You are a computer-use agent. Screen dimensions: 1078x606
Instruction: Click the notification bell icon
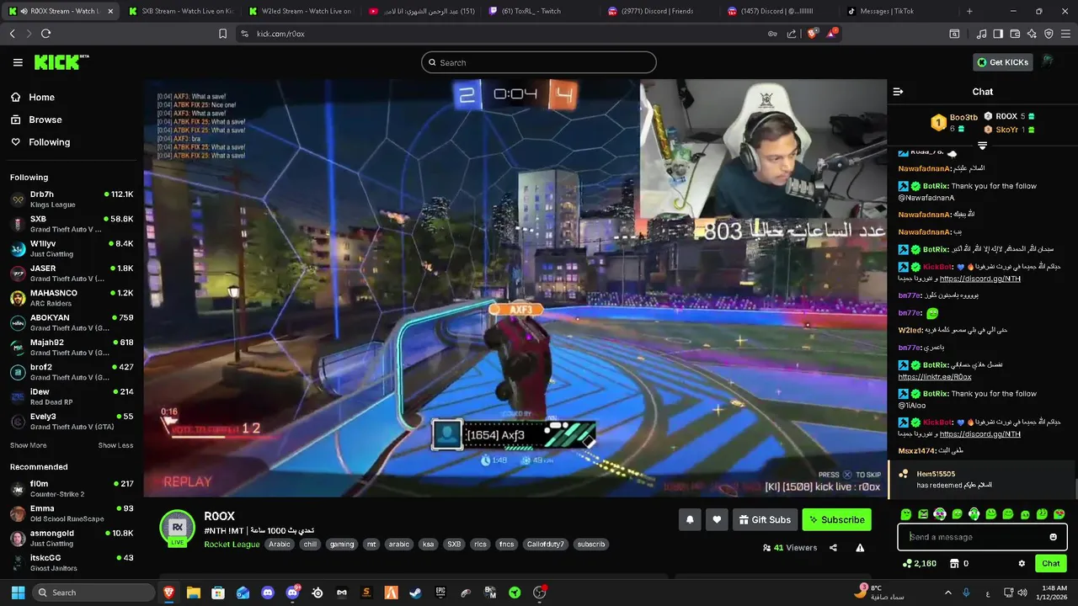click(x=690, y=520)
